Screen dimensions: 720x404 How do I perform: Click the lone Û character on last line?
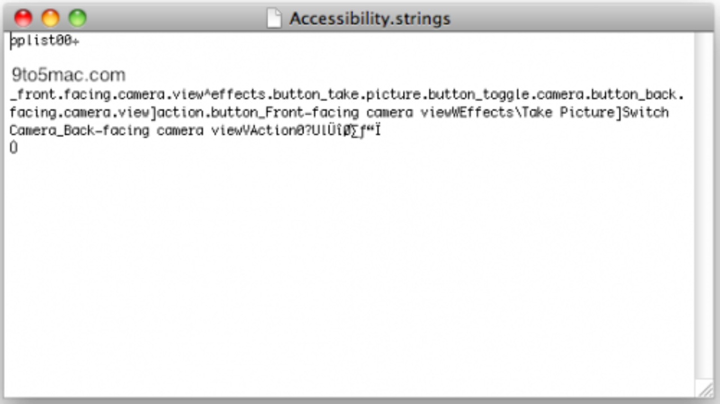click(x=13, y=148)
